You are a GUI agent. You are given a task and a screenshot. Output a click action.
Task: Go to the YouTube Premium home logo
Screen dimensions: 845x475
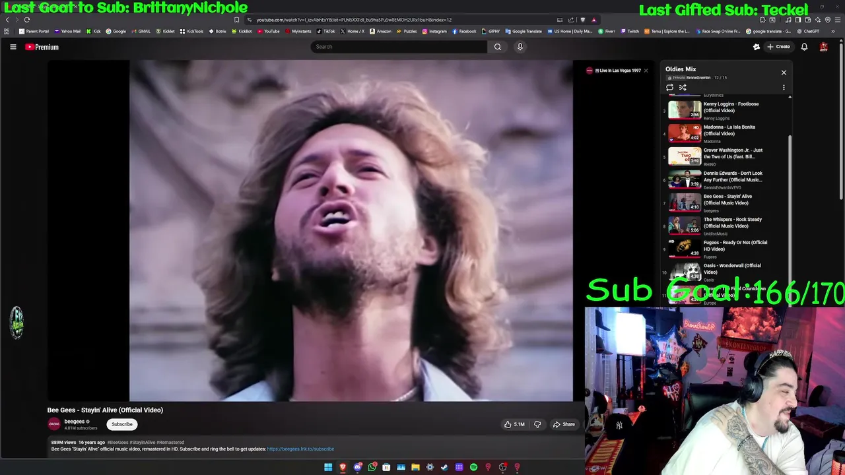coord(42,47)
